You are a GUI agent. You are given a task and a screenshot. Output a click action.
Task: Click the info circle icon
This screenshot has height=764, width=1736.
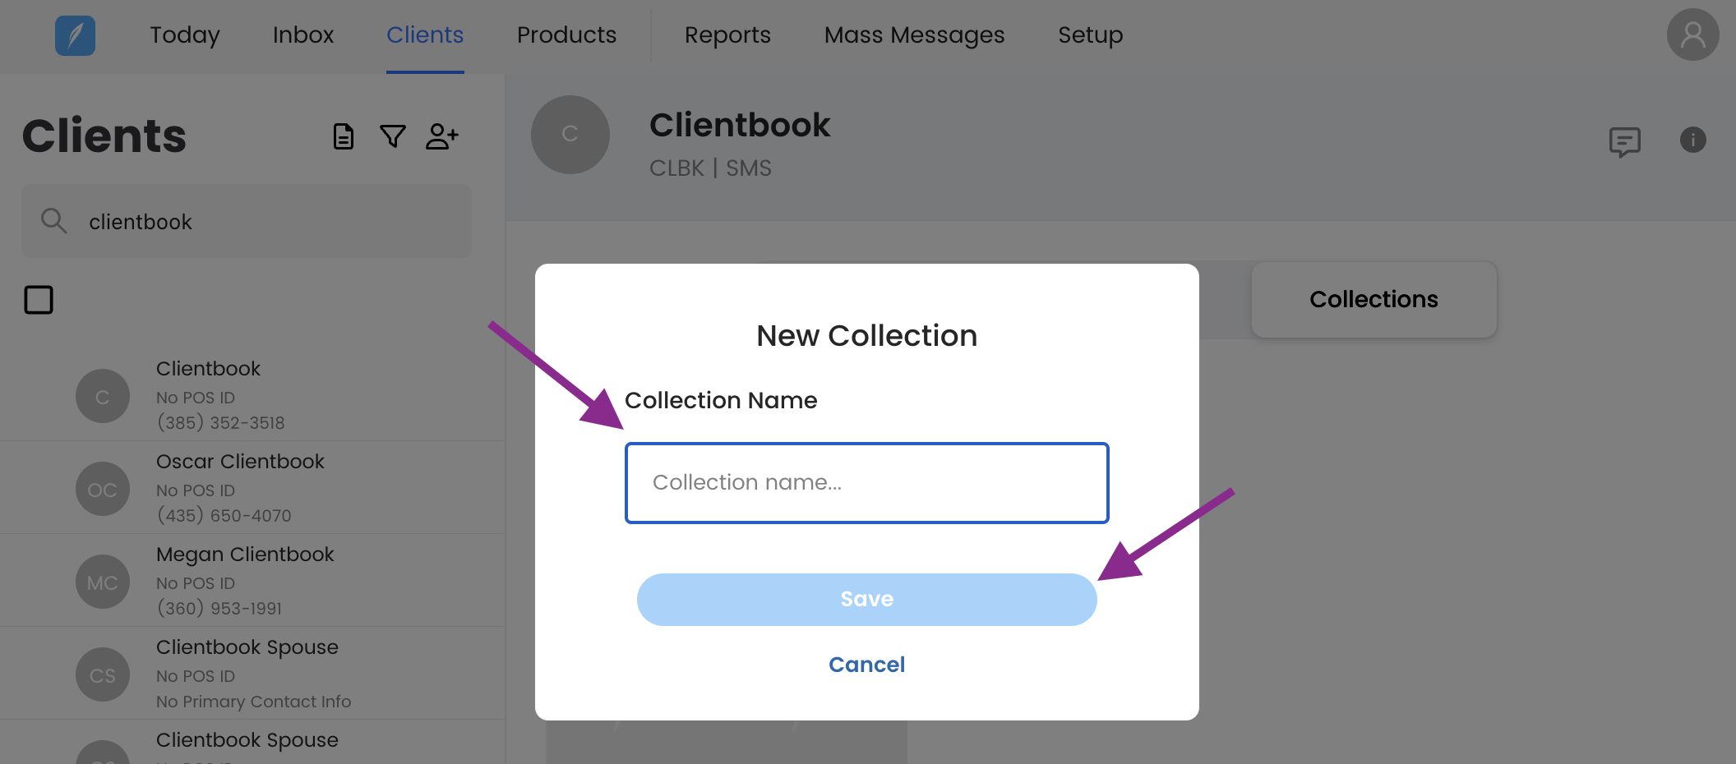(x=1692, y=140)
